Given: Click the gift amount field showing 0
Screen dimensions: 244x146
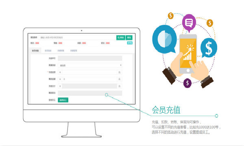Looking at the screenshot, I should coord(89,79).
